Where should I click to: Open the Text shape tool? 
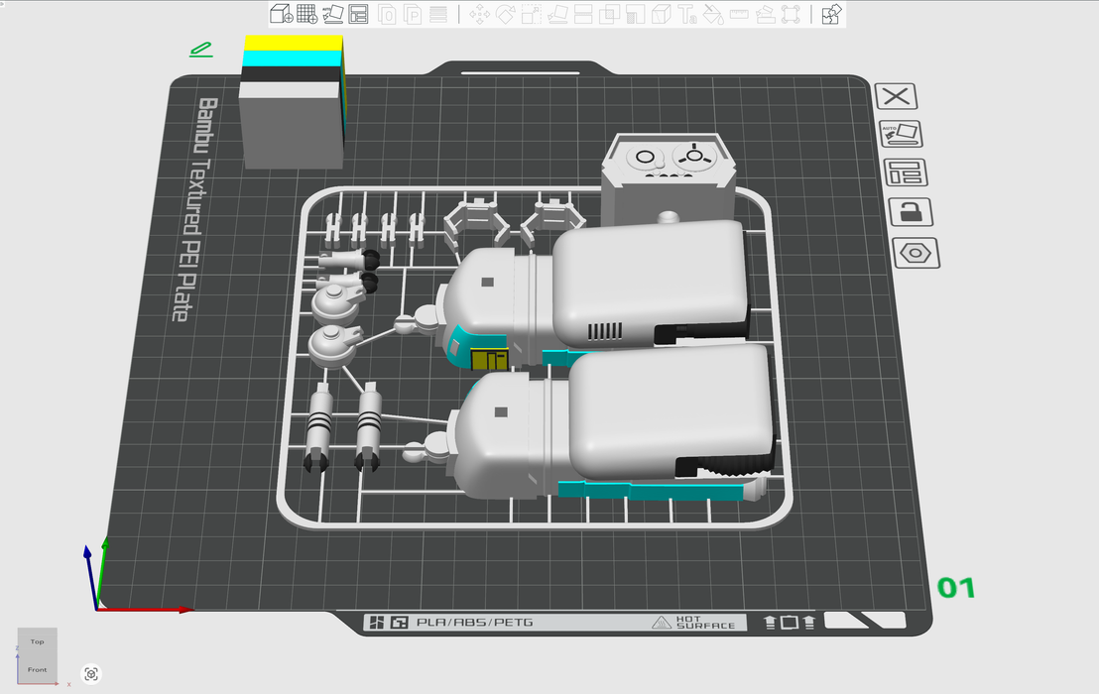(x=687, y=14)
